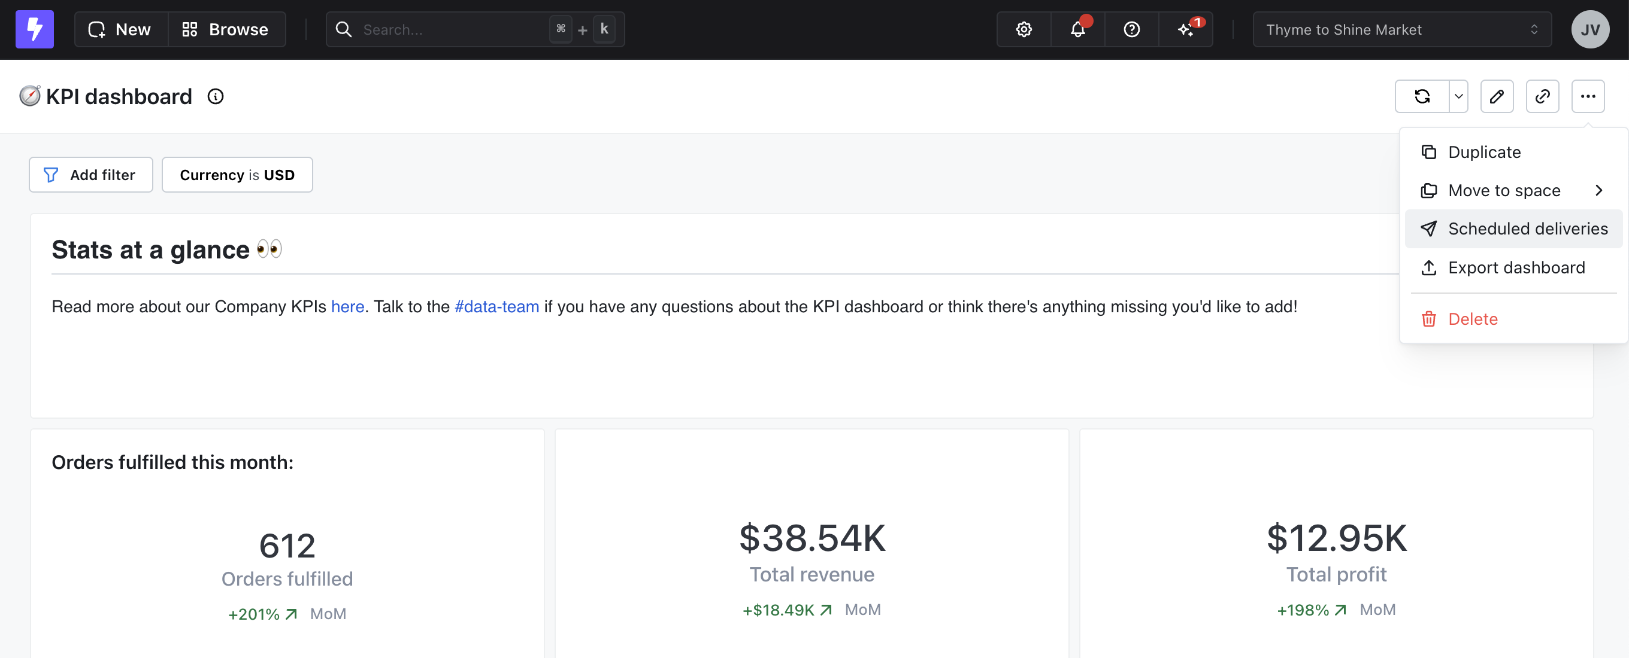Open the notifications bell

click(1077, 29)
